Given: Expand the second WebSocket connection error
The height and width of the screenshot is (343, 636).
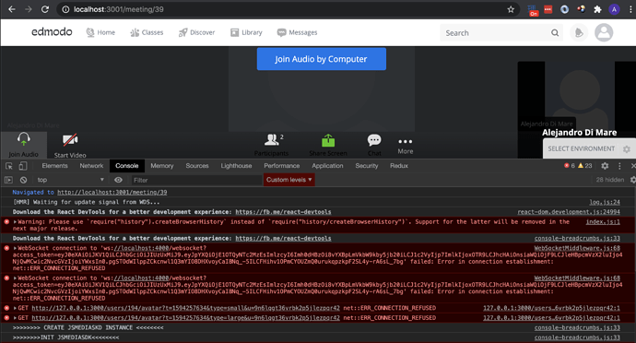Looking at the screenshot, I should pyautogui.click(x=15, y=278).
